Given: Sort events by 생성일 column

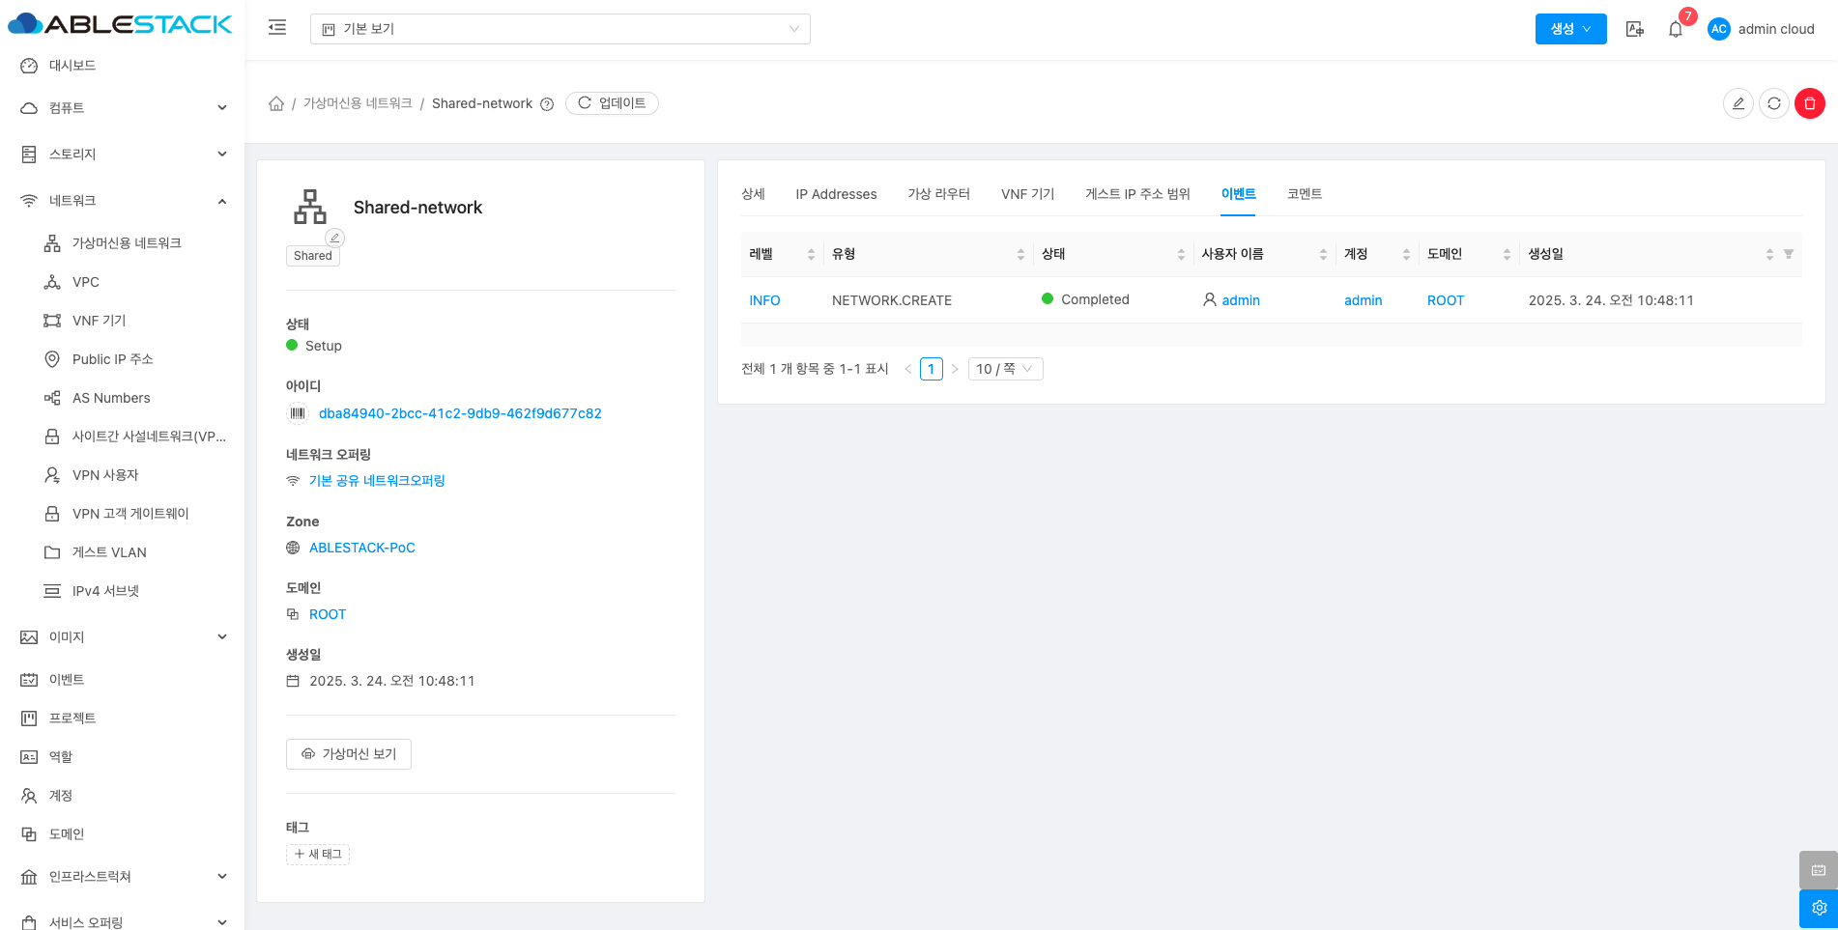Looking at the screenshot, I should [x=1768, y=254].
